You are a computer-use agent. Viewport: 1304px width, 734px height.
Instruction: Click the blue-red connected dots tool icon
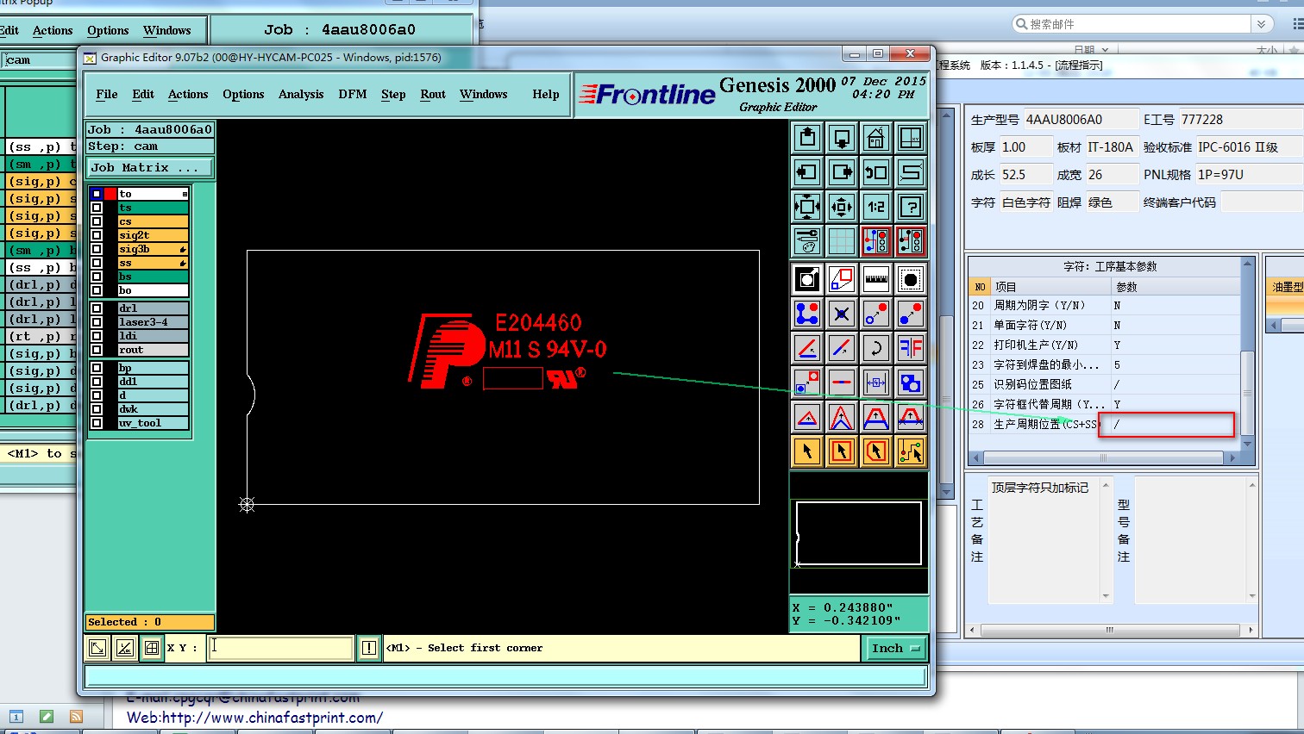tap(807, 314)
